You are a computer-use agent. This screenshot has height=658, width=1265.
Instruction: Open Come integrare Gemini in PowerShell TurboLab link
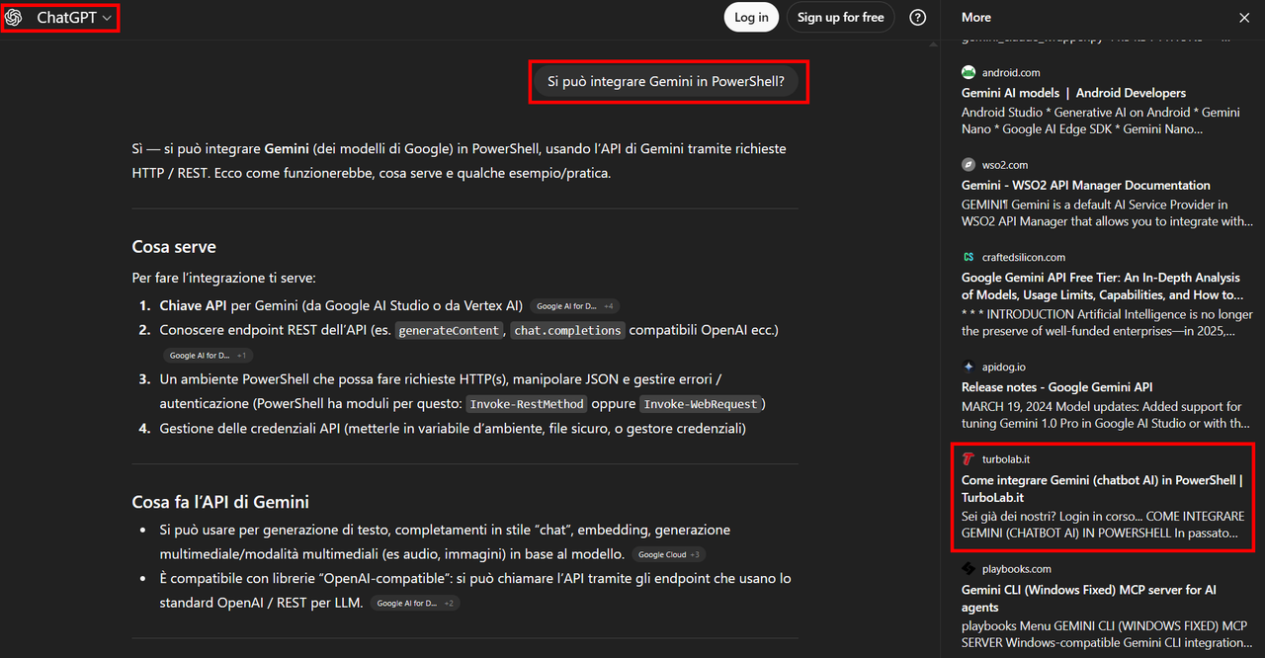coord(1102,489)
